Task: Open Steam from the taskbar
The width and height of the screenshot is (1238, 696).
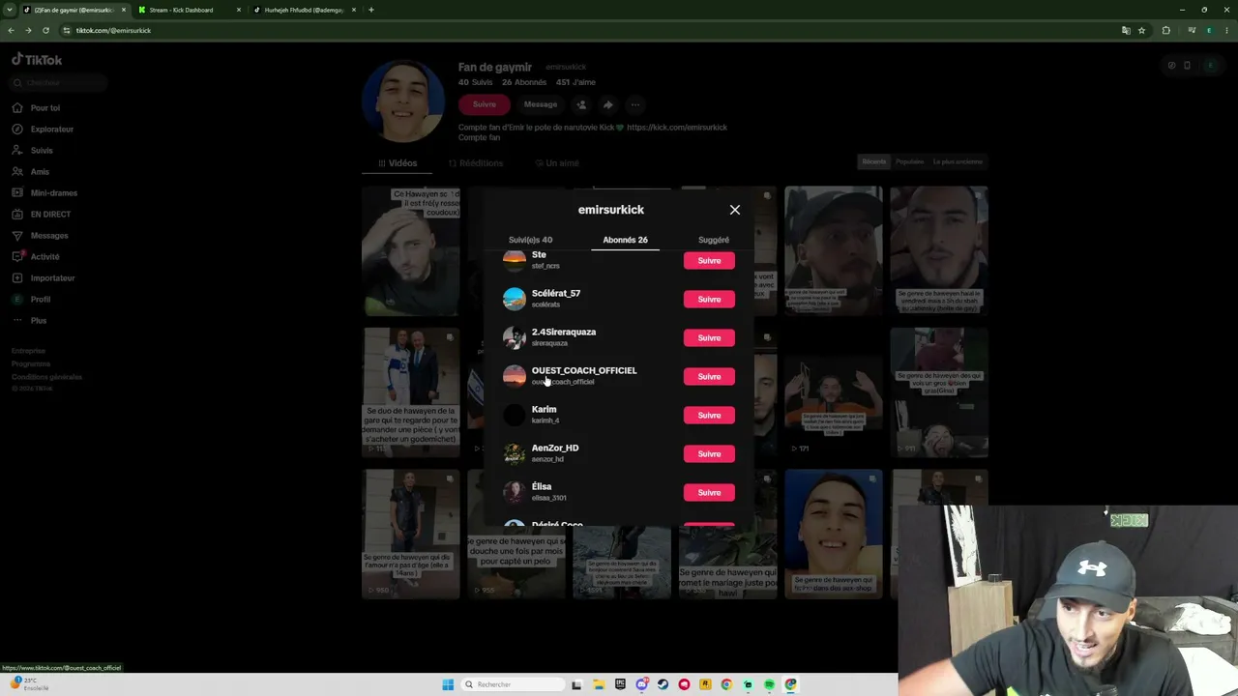Action: point(663,684)
